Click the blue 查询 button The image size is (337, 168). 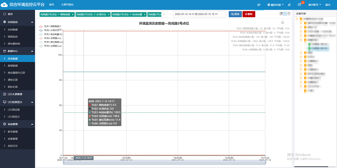pyautogui.click(x=235, y=14)
